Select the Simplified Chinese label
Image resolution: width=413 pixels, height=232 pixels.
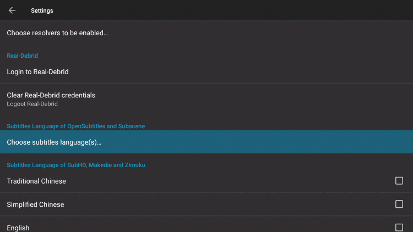(x=35, y=205)
